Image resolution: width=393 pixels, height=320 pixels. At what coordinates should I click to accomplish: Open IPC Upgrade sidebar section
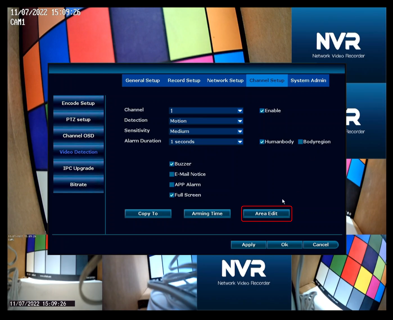point(78,168)
